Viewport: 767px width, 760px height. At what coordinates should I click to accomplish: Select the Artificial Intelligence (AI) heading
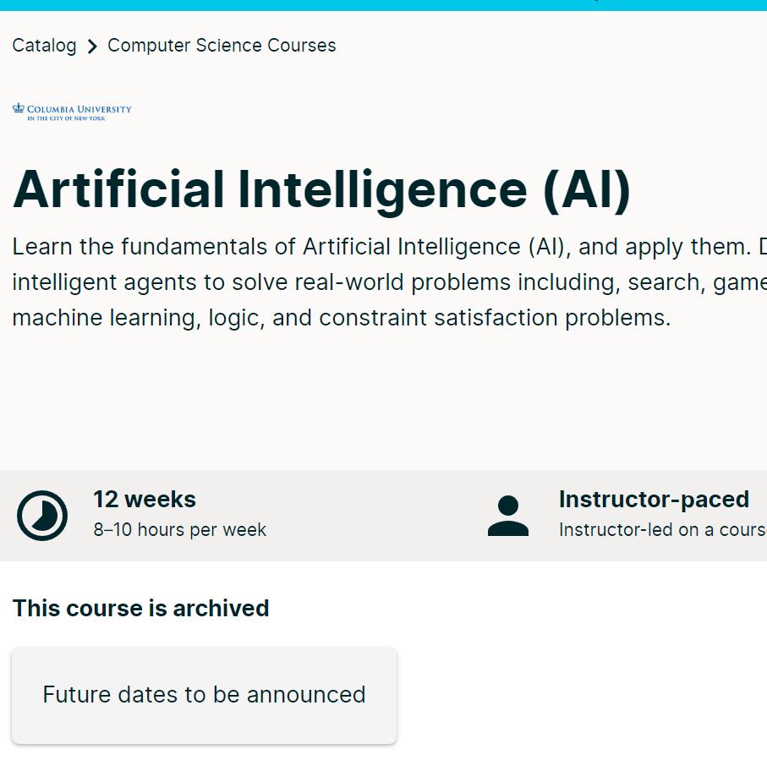[x=321, y=189]
